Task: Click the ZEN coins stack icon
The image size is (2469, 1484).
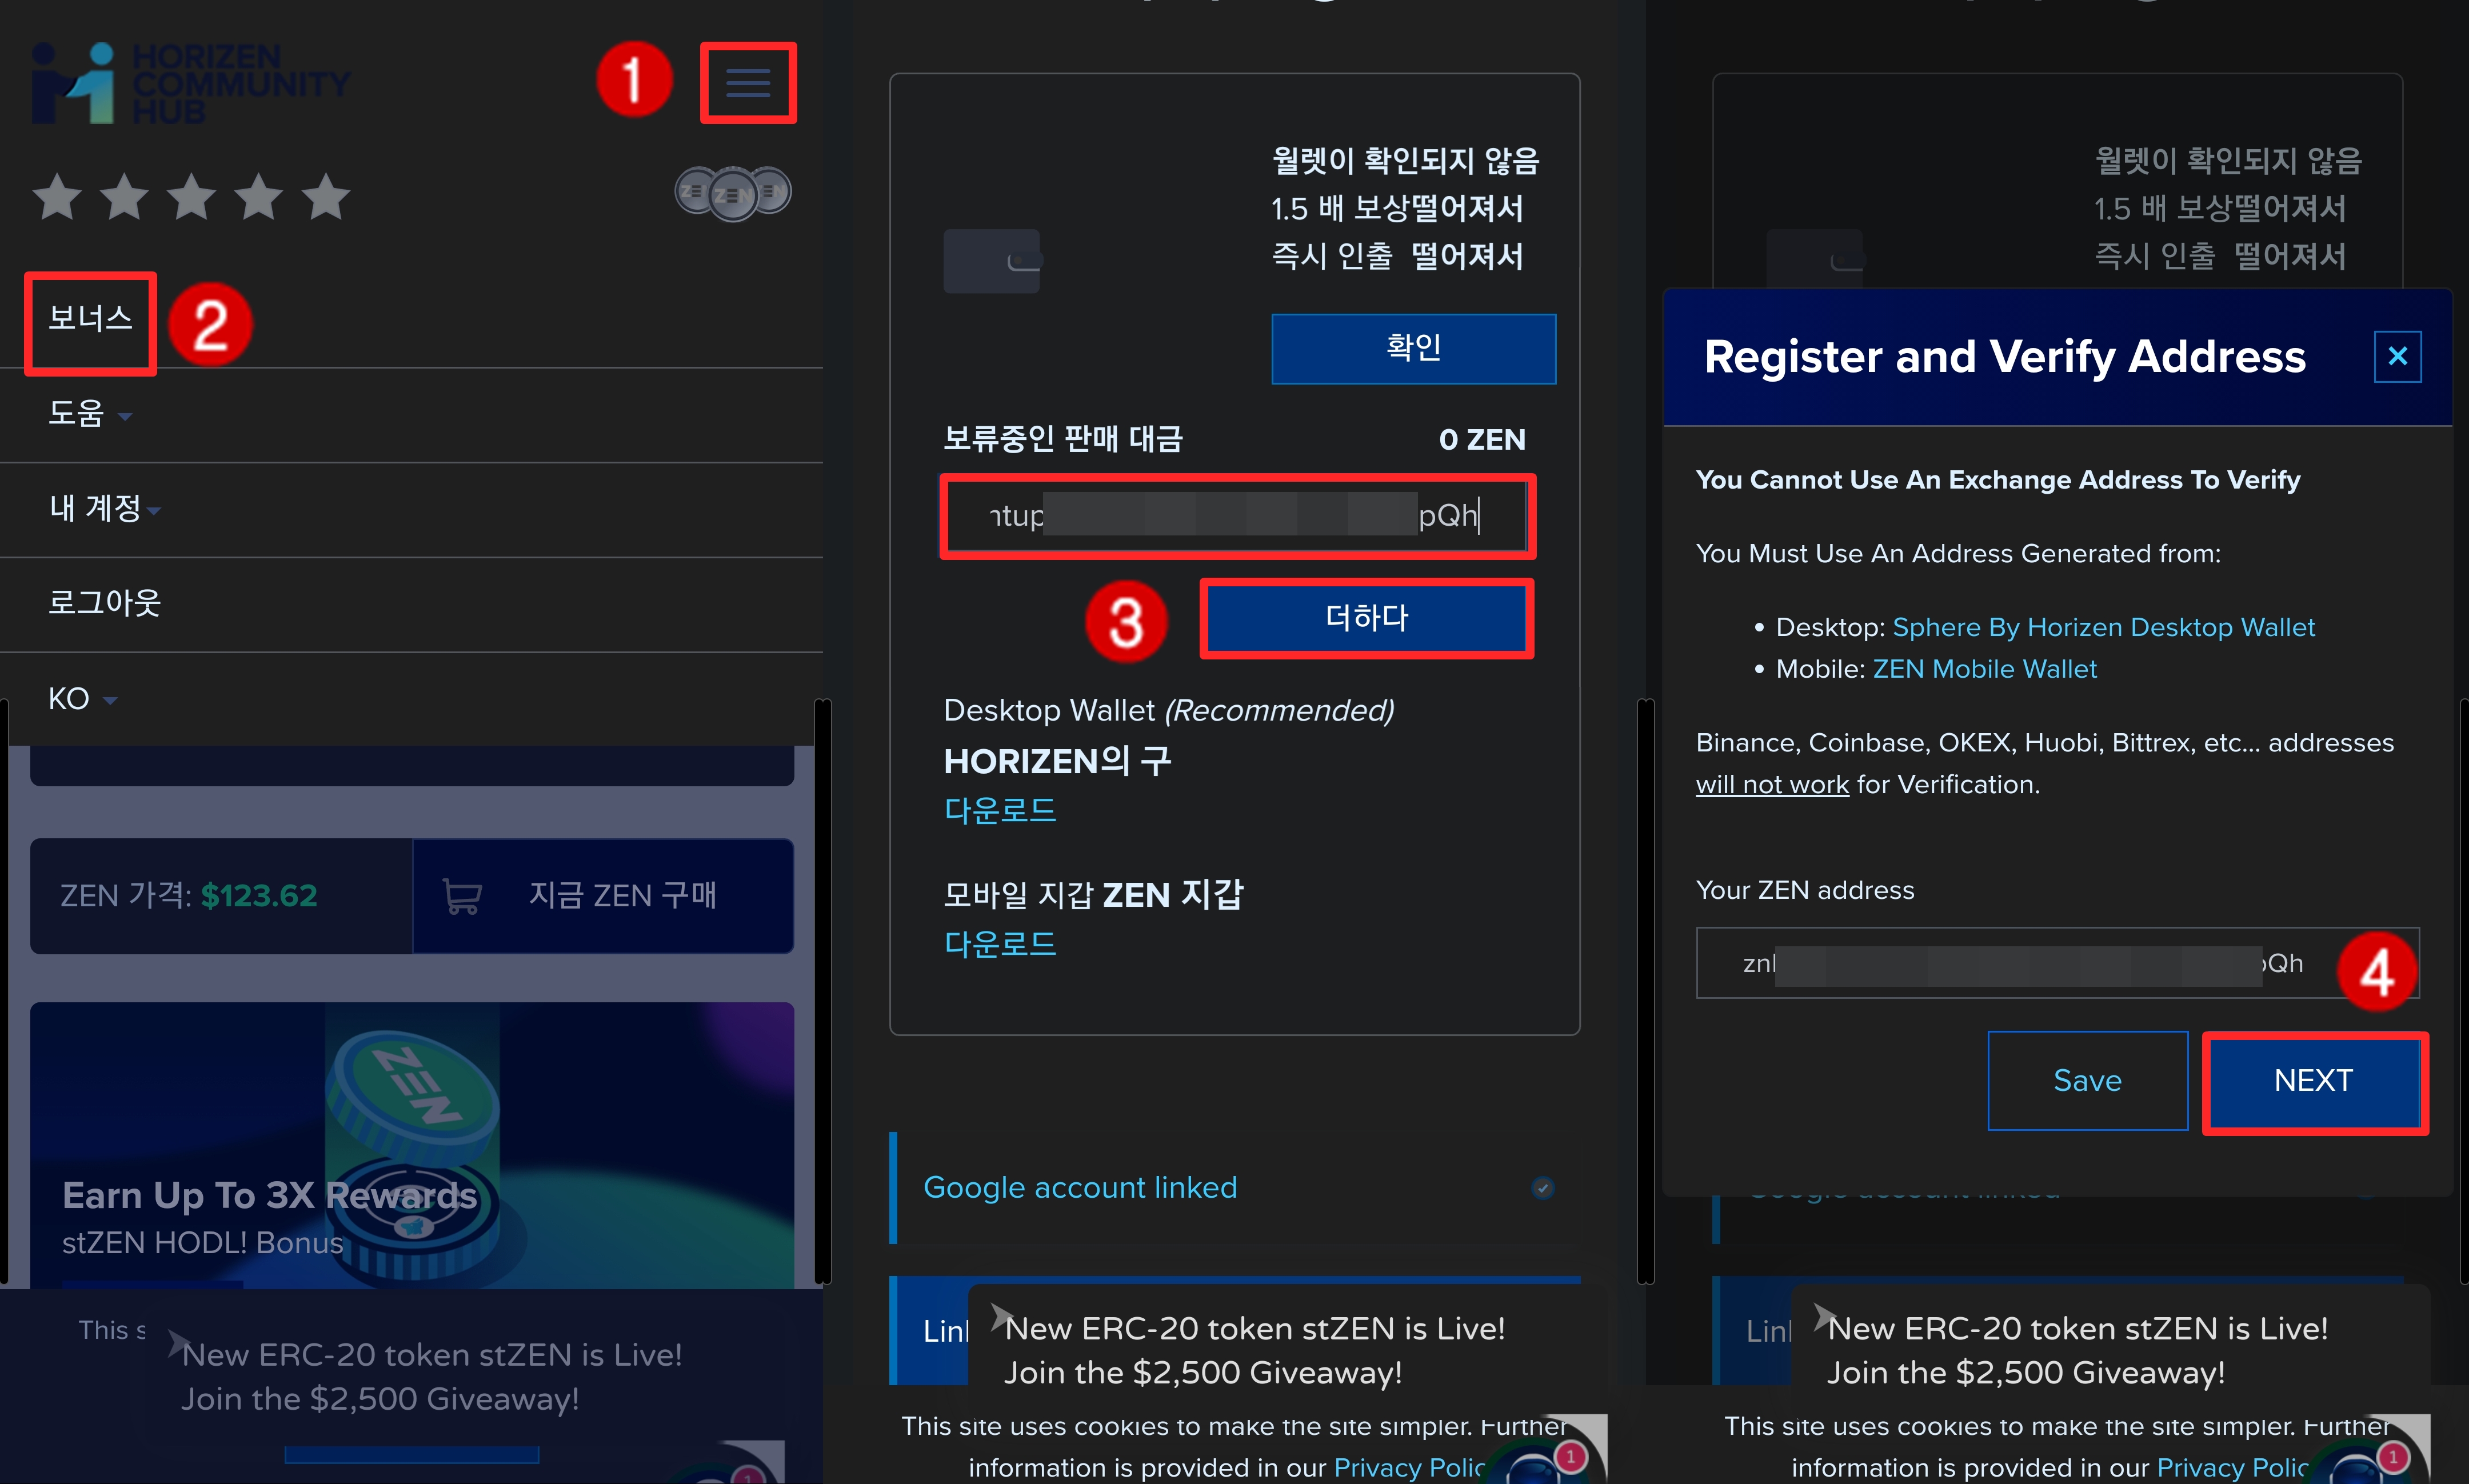Action: click(x=733, y=192)
